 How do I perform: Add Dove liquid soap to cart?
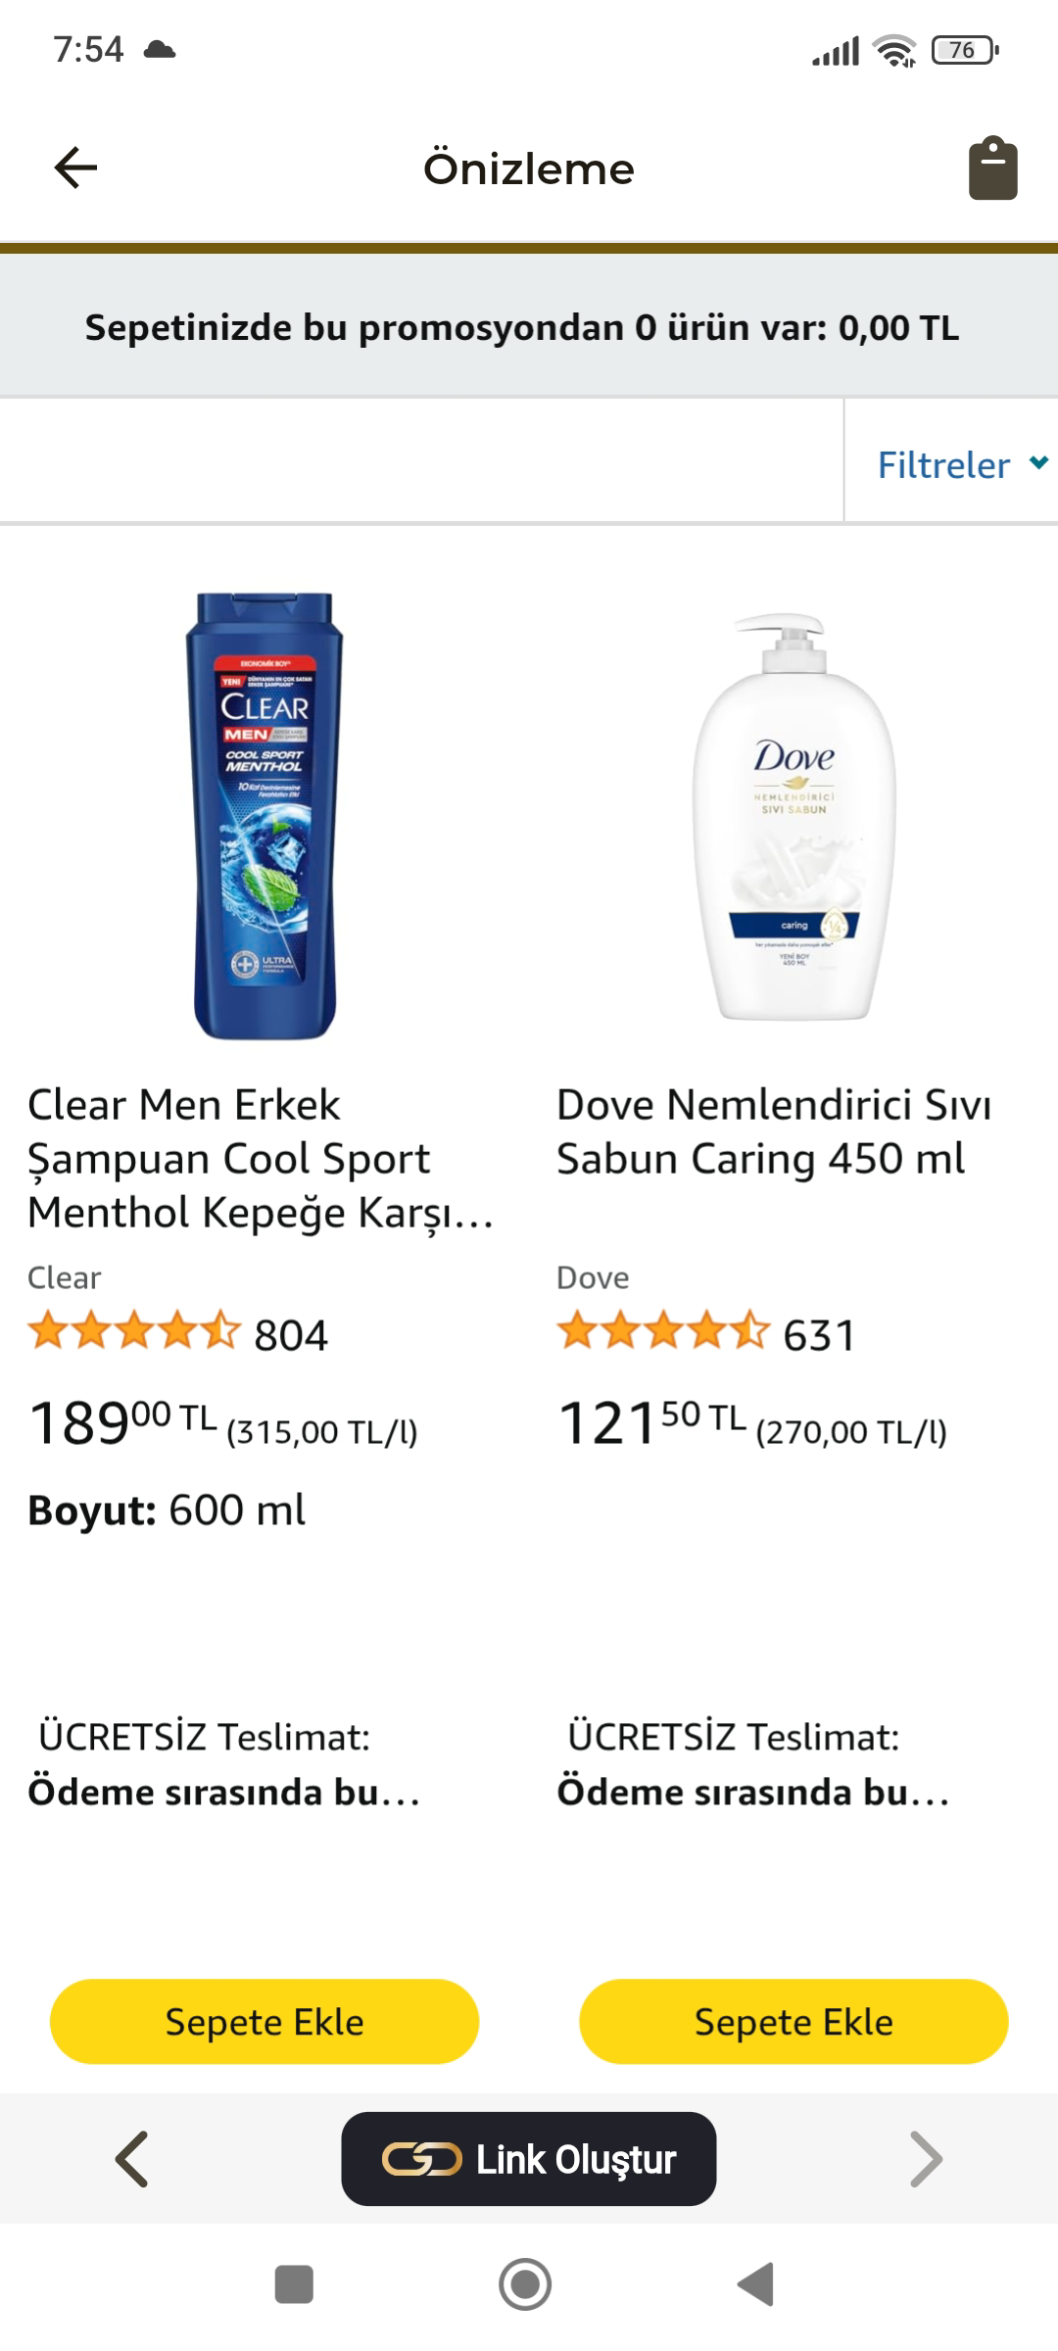793,2022
